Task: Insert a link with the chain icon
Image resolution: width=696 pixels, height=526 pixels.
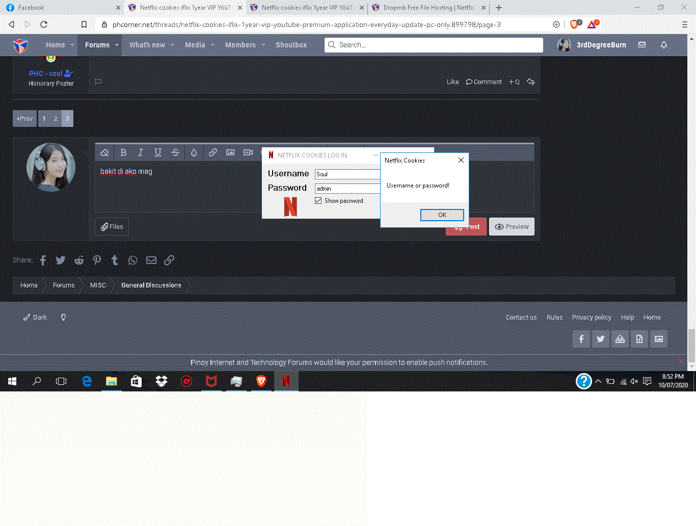Action: coord(213,152)
